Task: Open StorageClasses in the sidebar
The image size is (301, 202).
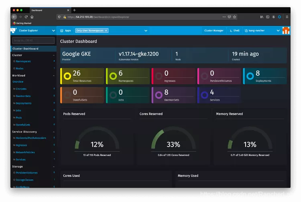Action: tap(24, 180)
